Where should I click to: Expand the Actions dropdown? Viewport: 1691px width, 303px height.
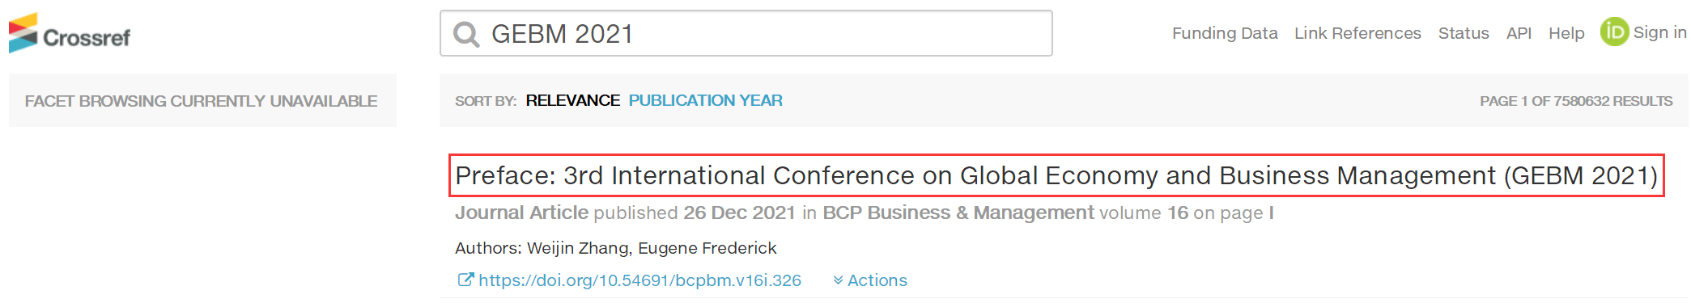coord(870,280)
